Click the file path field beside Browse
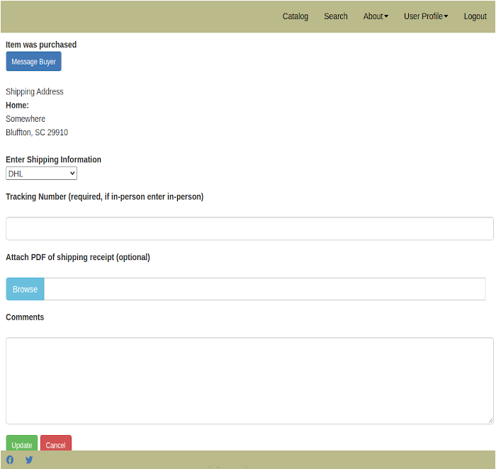The image size is (496, 469). click(264, 289)
